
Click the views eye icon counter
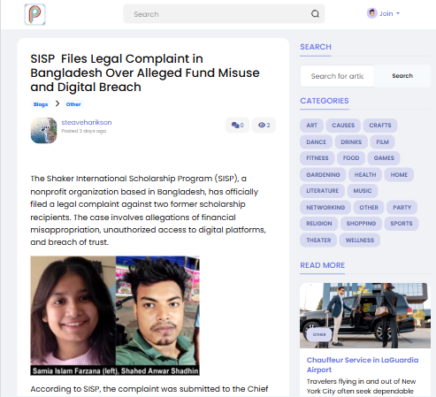coord(264,126)
